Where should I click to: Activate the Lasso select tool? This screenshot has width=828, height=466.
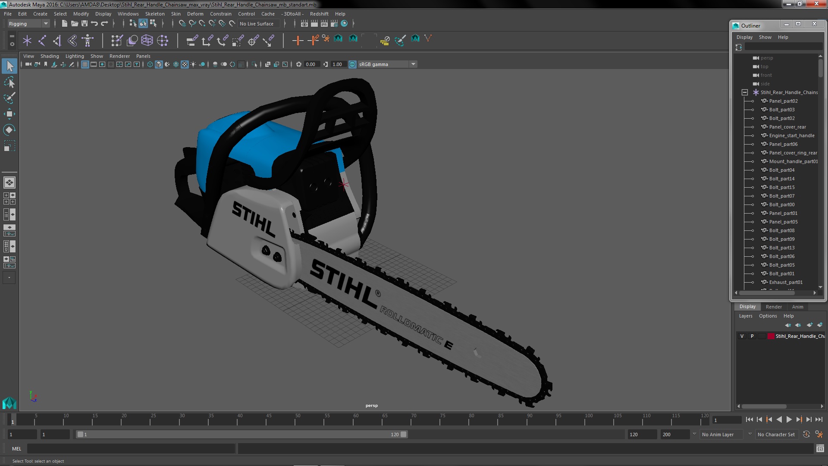[9, 82]
